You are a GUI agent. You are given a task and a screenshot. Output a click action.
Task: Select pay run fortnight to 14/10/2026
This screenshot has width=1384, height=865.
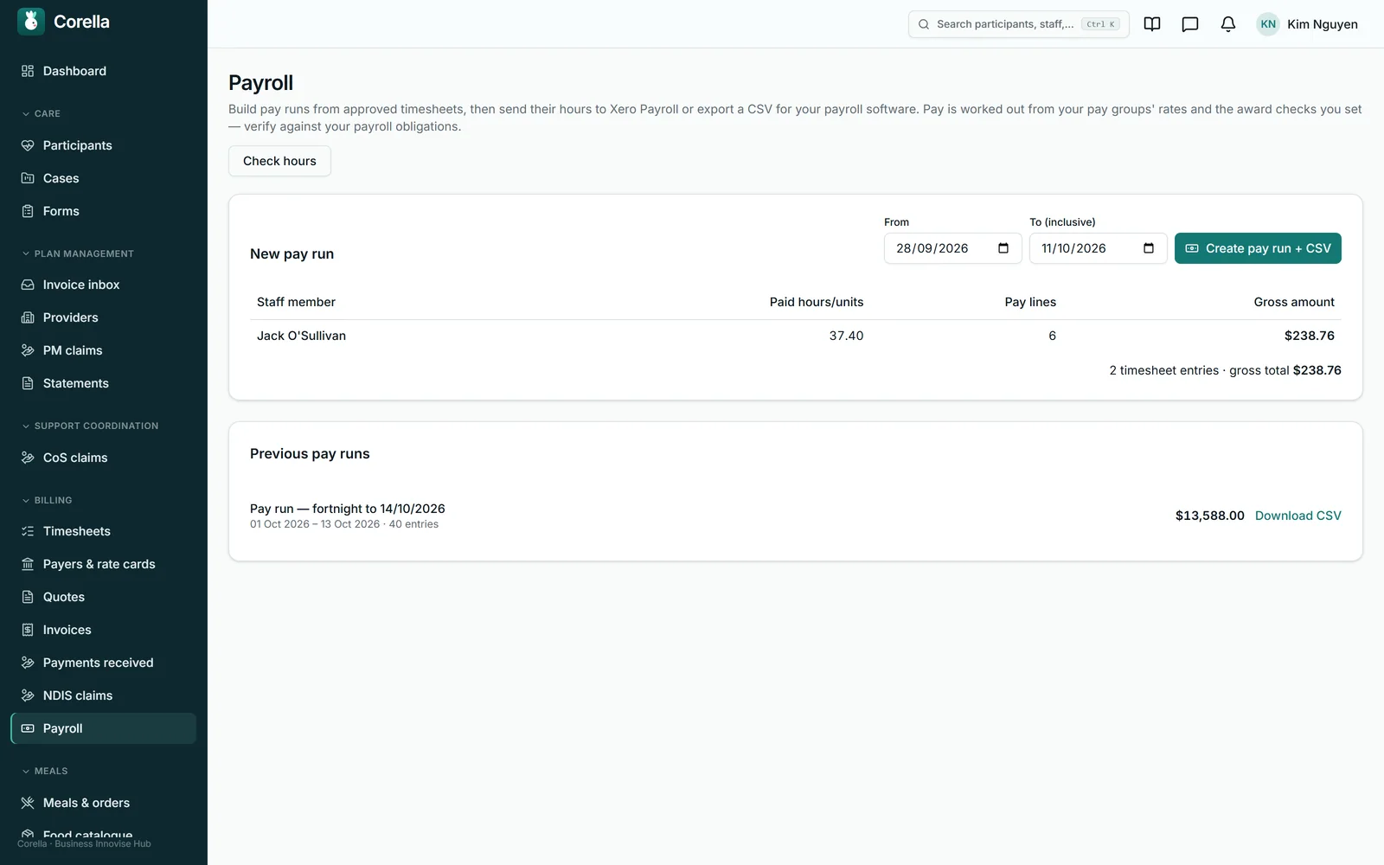[348, 509]
